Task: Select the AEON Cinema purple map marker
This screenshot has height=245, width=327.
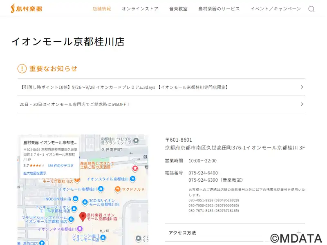Action: pos(80,229)
